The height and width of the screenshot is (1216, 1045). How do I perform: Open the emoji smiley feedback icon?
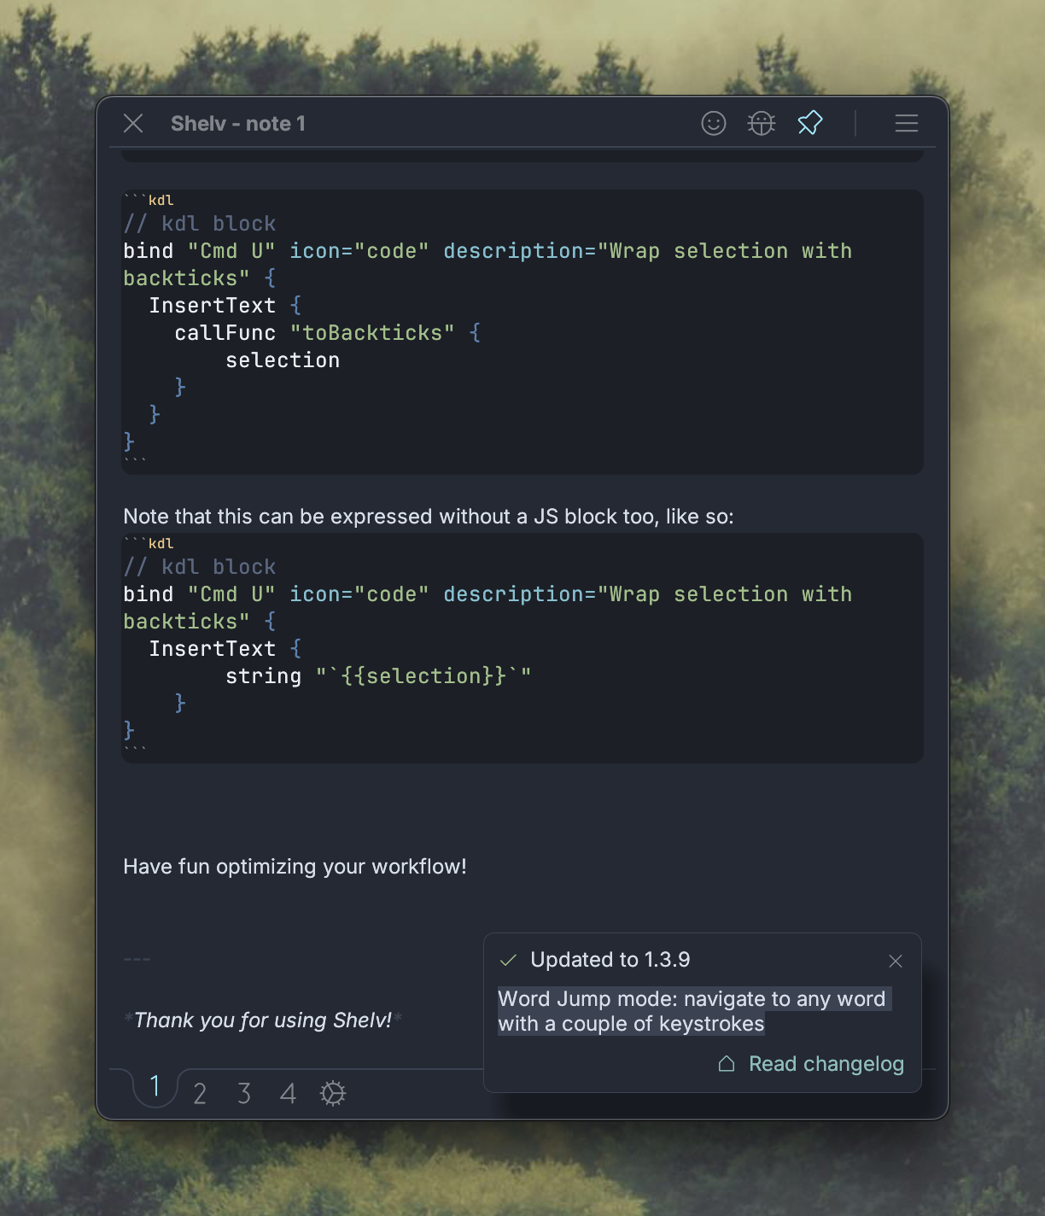(713, 124)
